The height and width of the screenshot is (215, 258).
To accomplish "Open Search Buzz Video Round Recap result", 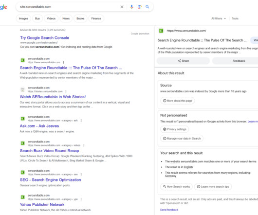I will click(x=49, y=151).
